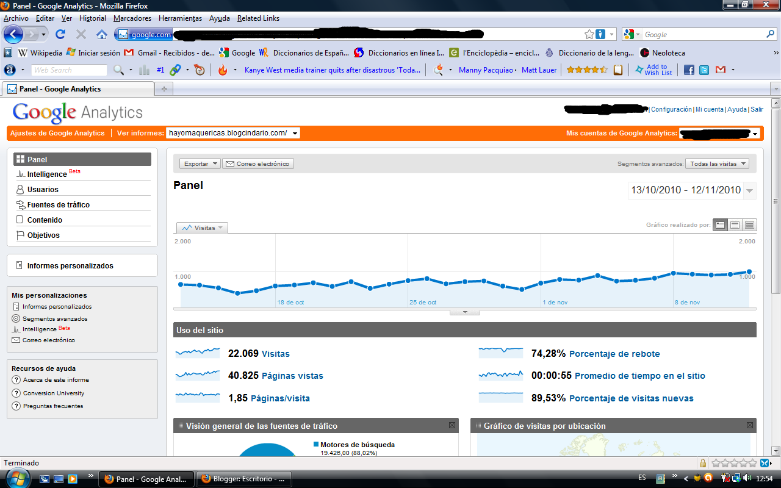
Task: Open Herramientas menu
Action: pos(180,18)
